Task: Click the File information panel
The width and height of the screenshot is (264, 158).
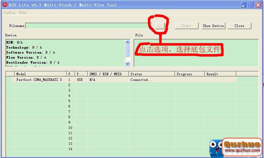Action: pyautogui.click(x=196, y=53)
